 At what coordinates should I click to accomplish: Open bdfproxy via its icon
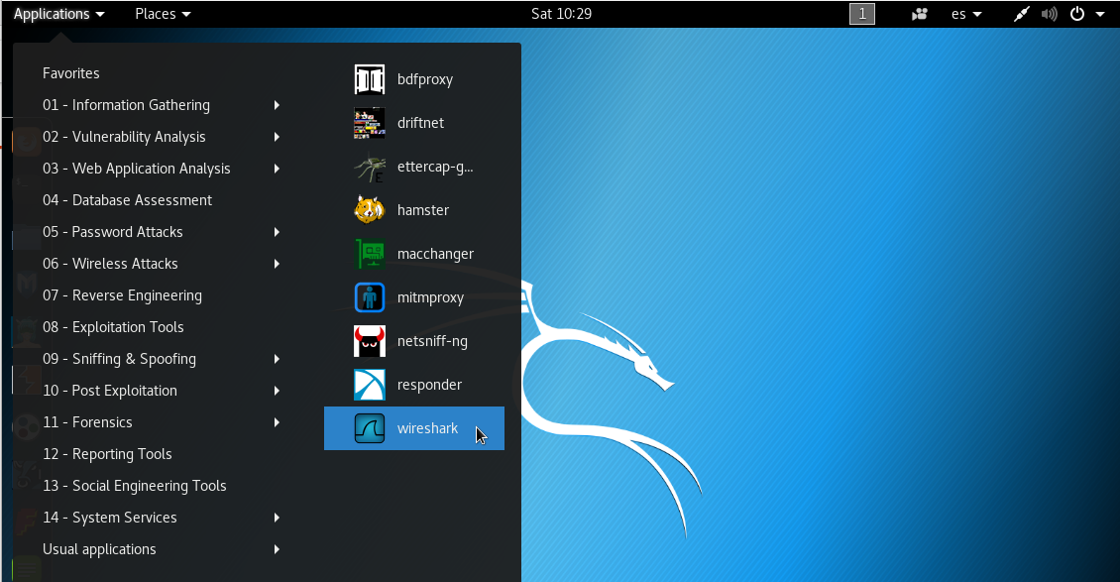(369, 79)
